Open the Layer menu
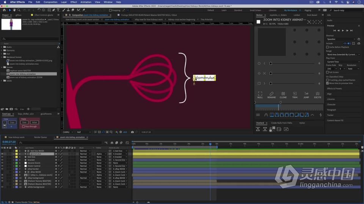Image resolution: width=364 pixels, height=204 pixels. pyautogui.click(x=64, y=2)
